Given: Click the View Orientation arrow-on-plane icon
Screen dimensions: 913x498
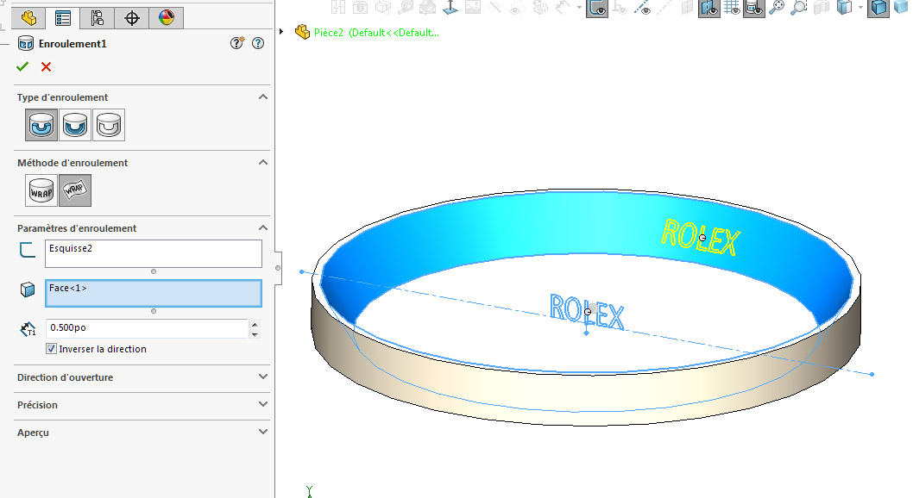Looking at the screenshot, I should [x=450, y=7].
